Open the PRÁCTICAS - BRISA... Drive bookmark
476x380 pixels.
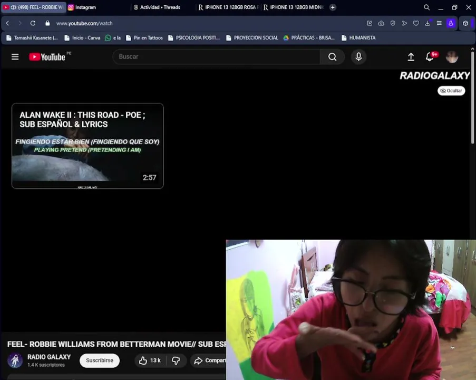coord(309,37)
